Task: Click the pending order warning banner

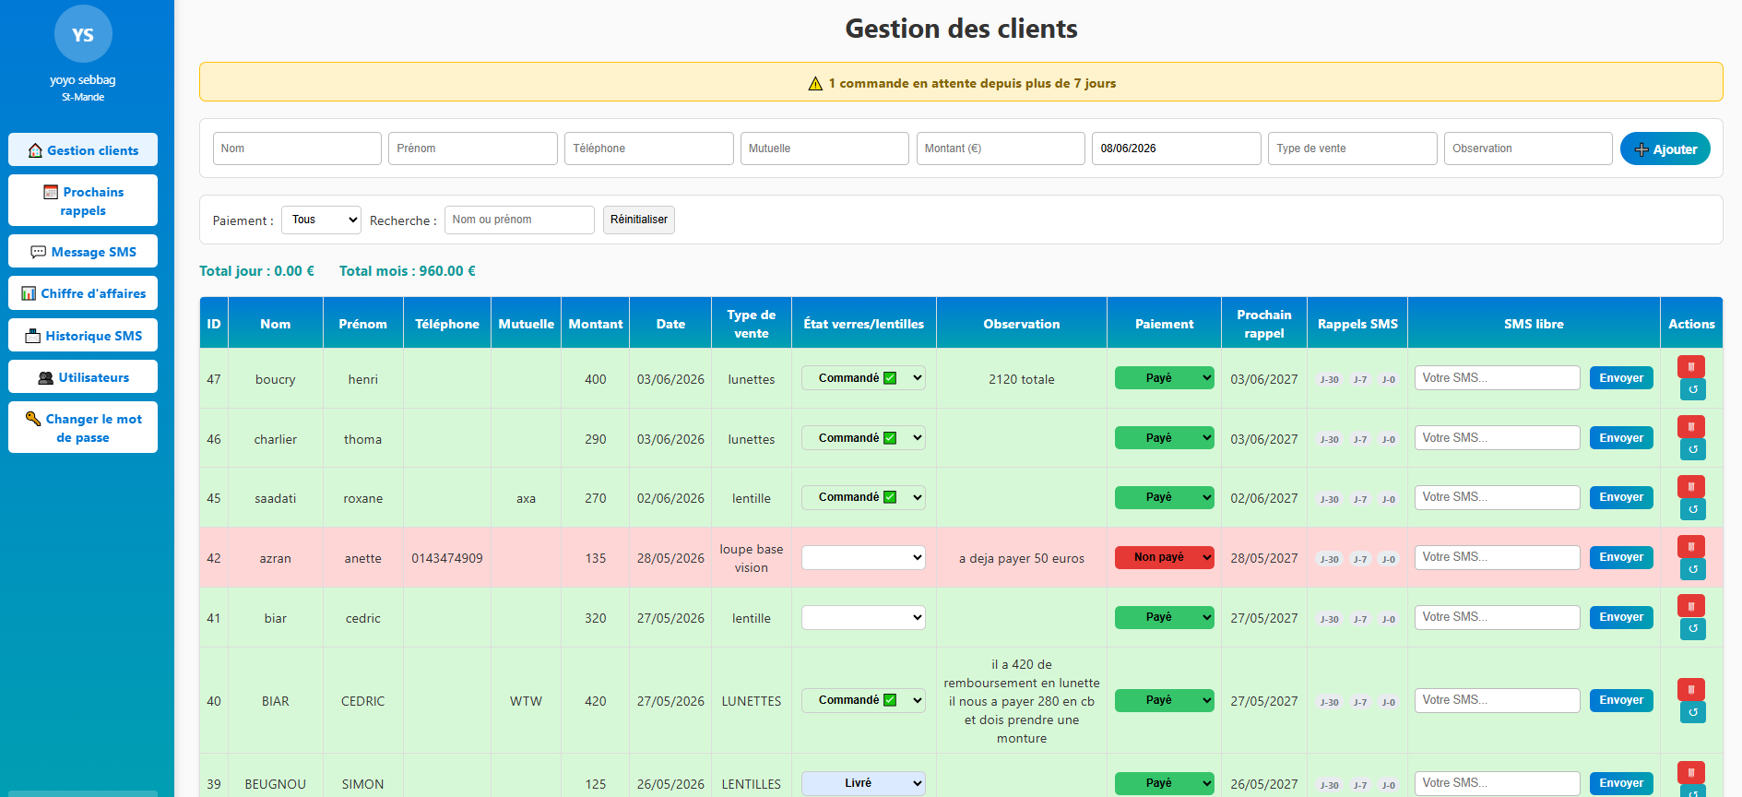Action: [961, 82]
